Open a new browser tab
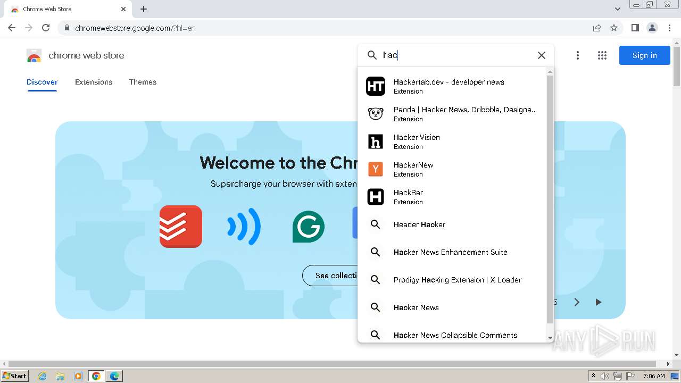Viewport: 681px width, 383px height. pyautogui.click(x=144, y=9)
